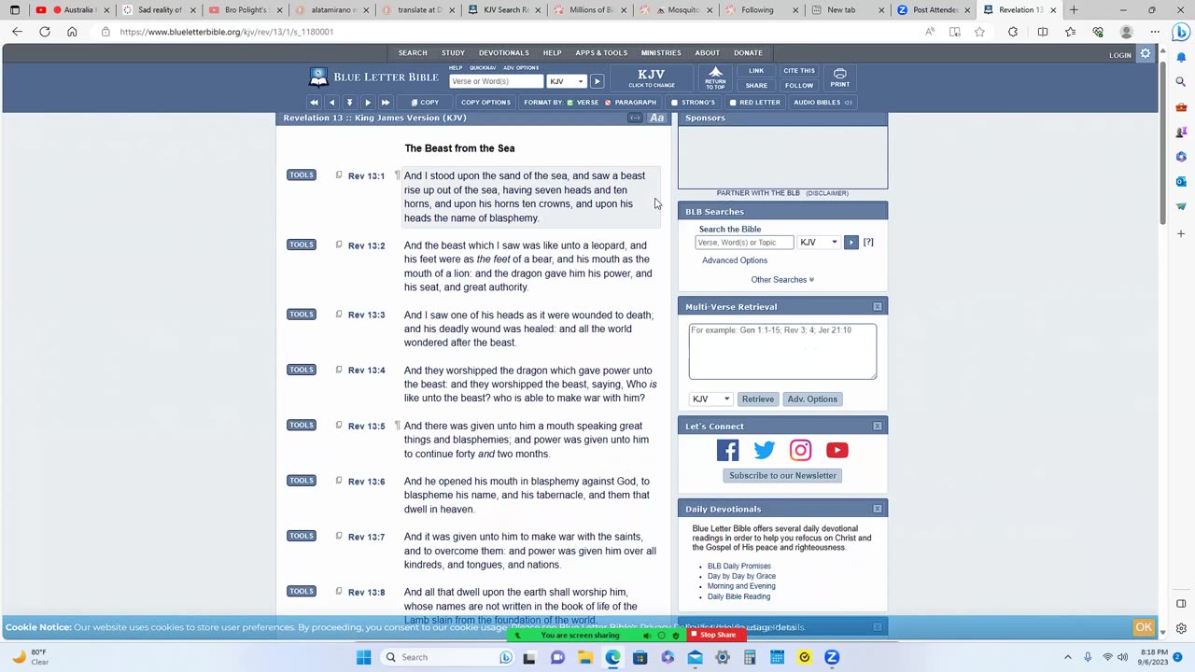
Task: Open the Multi-Verse Retrieval KJV dropdown
Action: coord(710,399)
